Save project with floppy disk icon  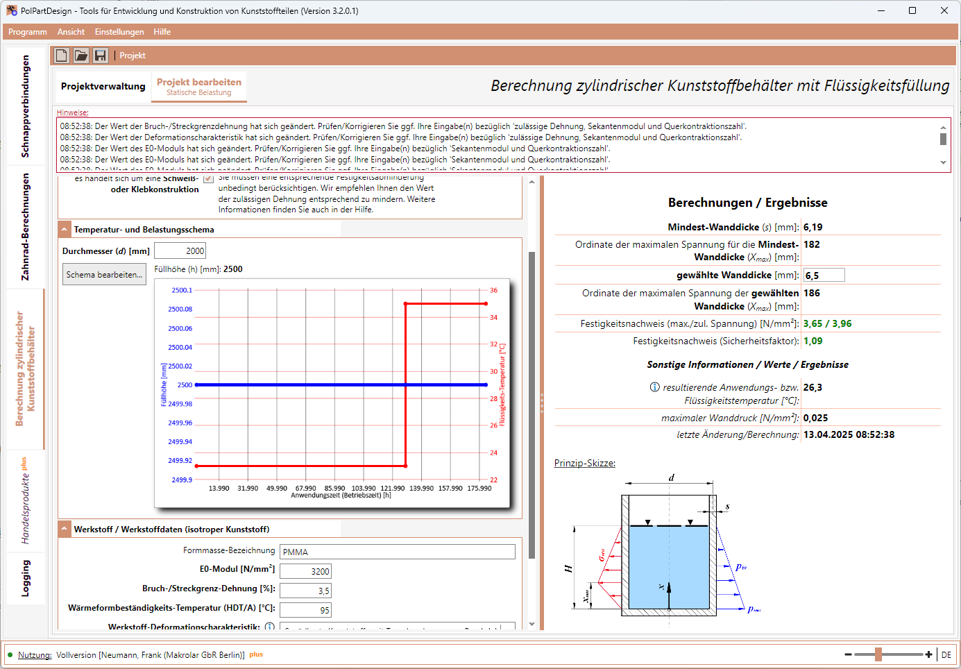pos(101,56)
